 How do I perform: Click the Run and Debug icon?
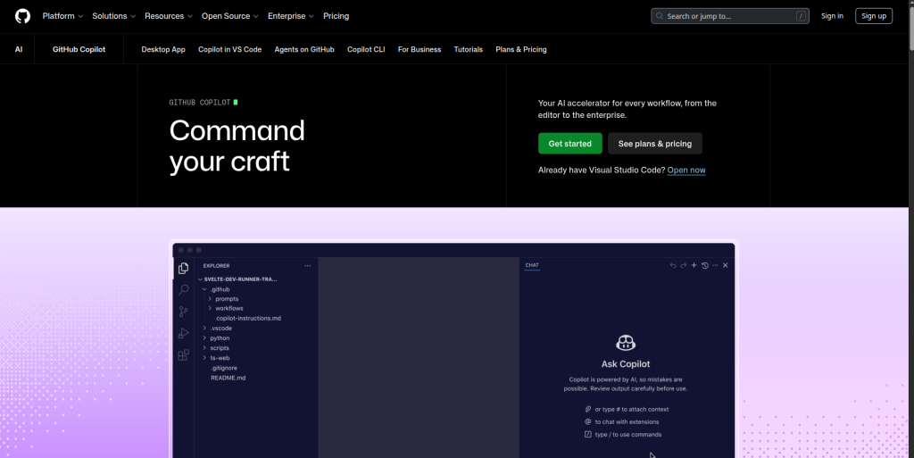click(x=184, y=333)
